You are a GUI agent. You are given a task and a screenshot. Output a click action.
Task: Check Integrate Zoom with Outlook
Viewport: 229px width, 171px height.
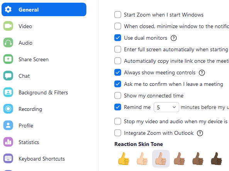tap(118, 133)
